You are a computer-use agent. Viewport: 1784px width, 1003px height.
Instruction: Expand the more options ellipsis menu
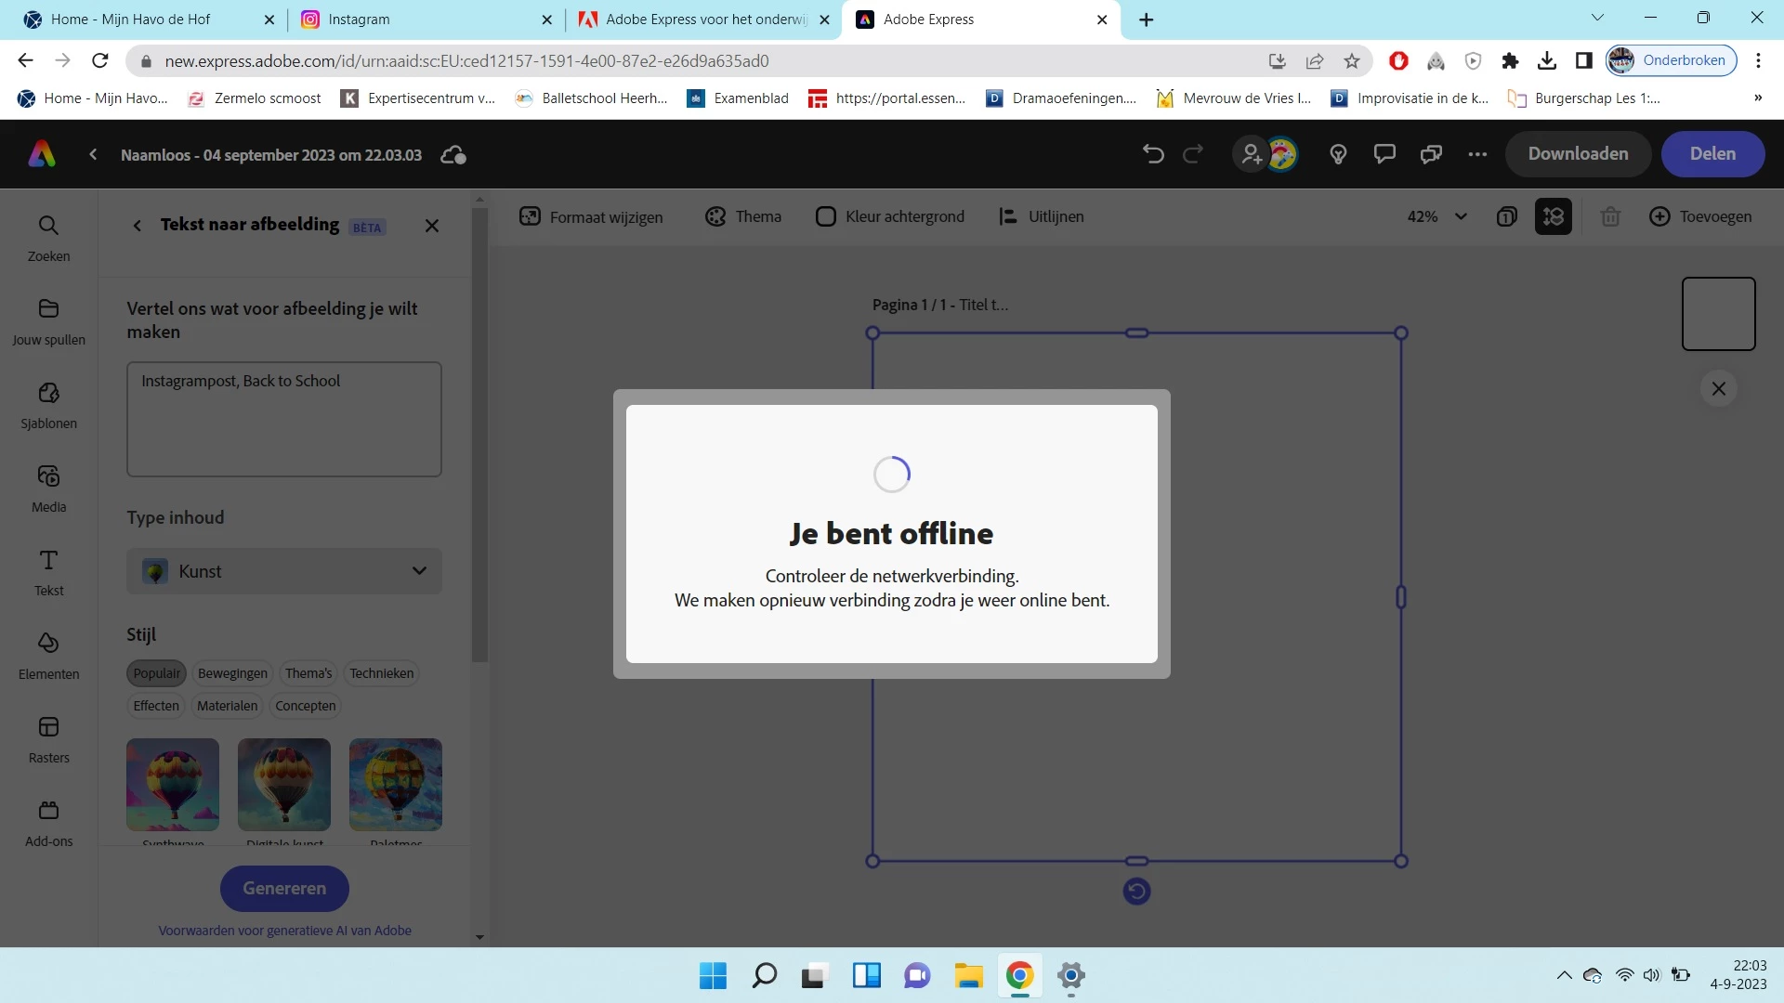1477,154
